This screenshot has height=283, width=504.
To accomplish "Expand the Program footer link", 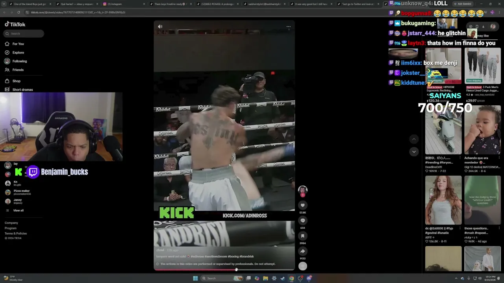I will point(11,228).
